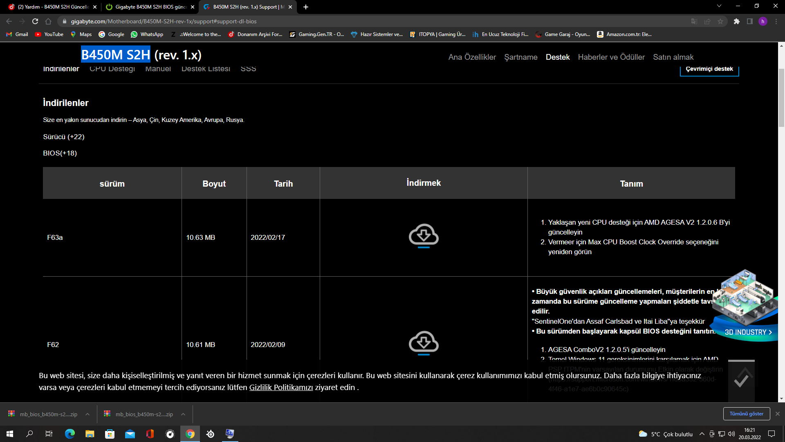Open Satın almak section

pos(673,57)
